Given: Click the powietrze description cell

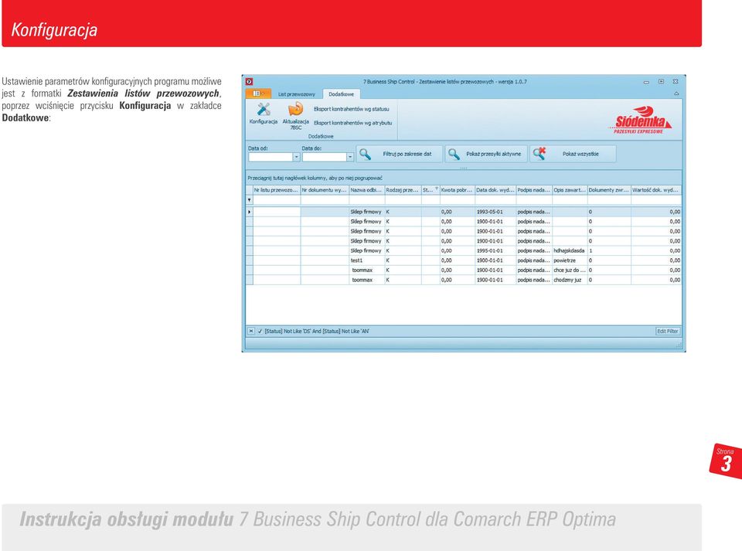Looking at the screenshot, I should (570, 260).
